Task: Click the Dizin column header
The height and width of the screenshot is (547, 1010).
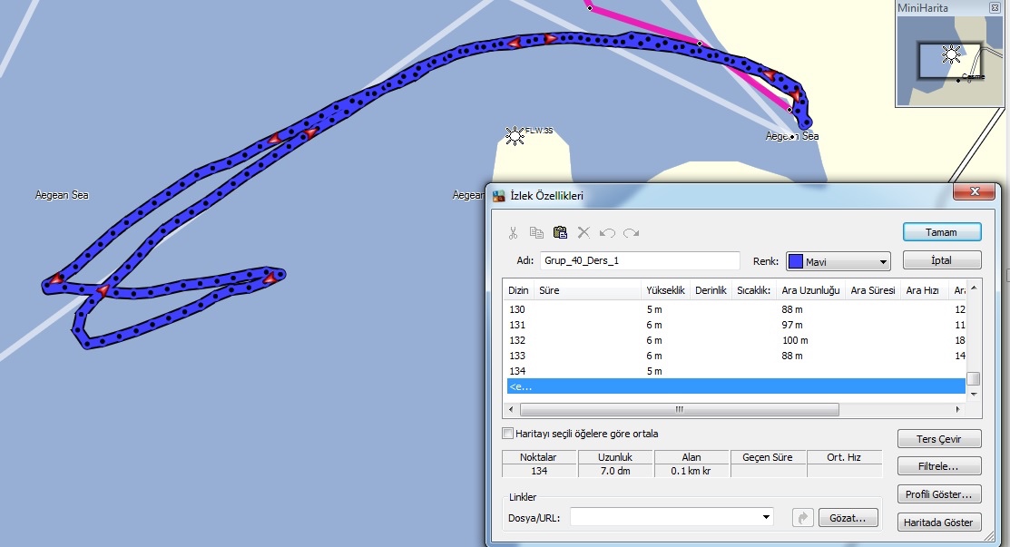Action: pyautogui.click(x=518, y=290)
